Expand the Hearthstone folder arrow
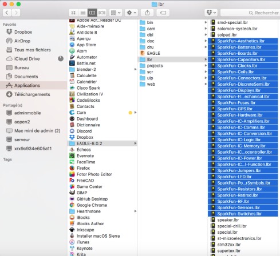 coord(135,211)
